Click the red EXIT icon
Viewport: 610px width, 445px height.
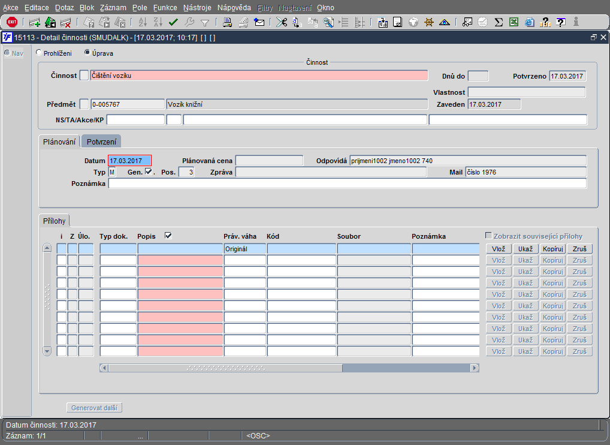[x=11, y=22]
